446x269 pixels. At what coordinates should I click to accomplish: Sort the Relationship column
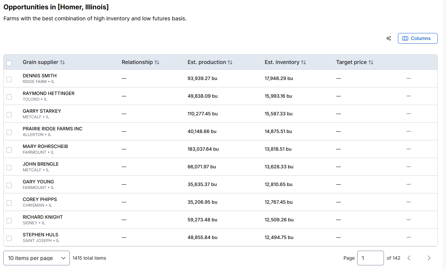coord(157,62)
